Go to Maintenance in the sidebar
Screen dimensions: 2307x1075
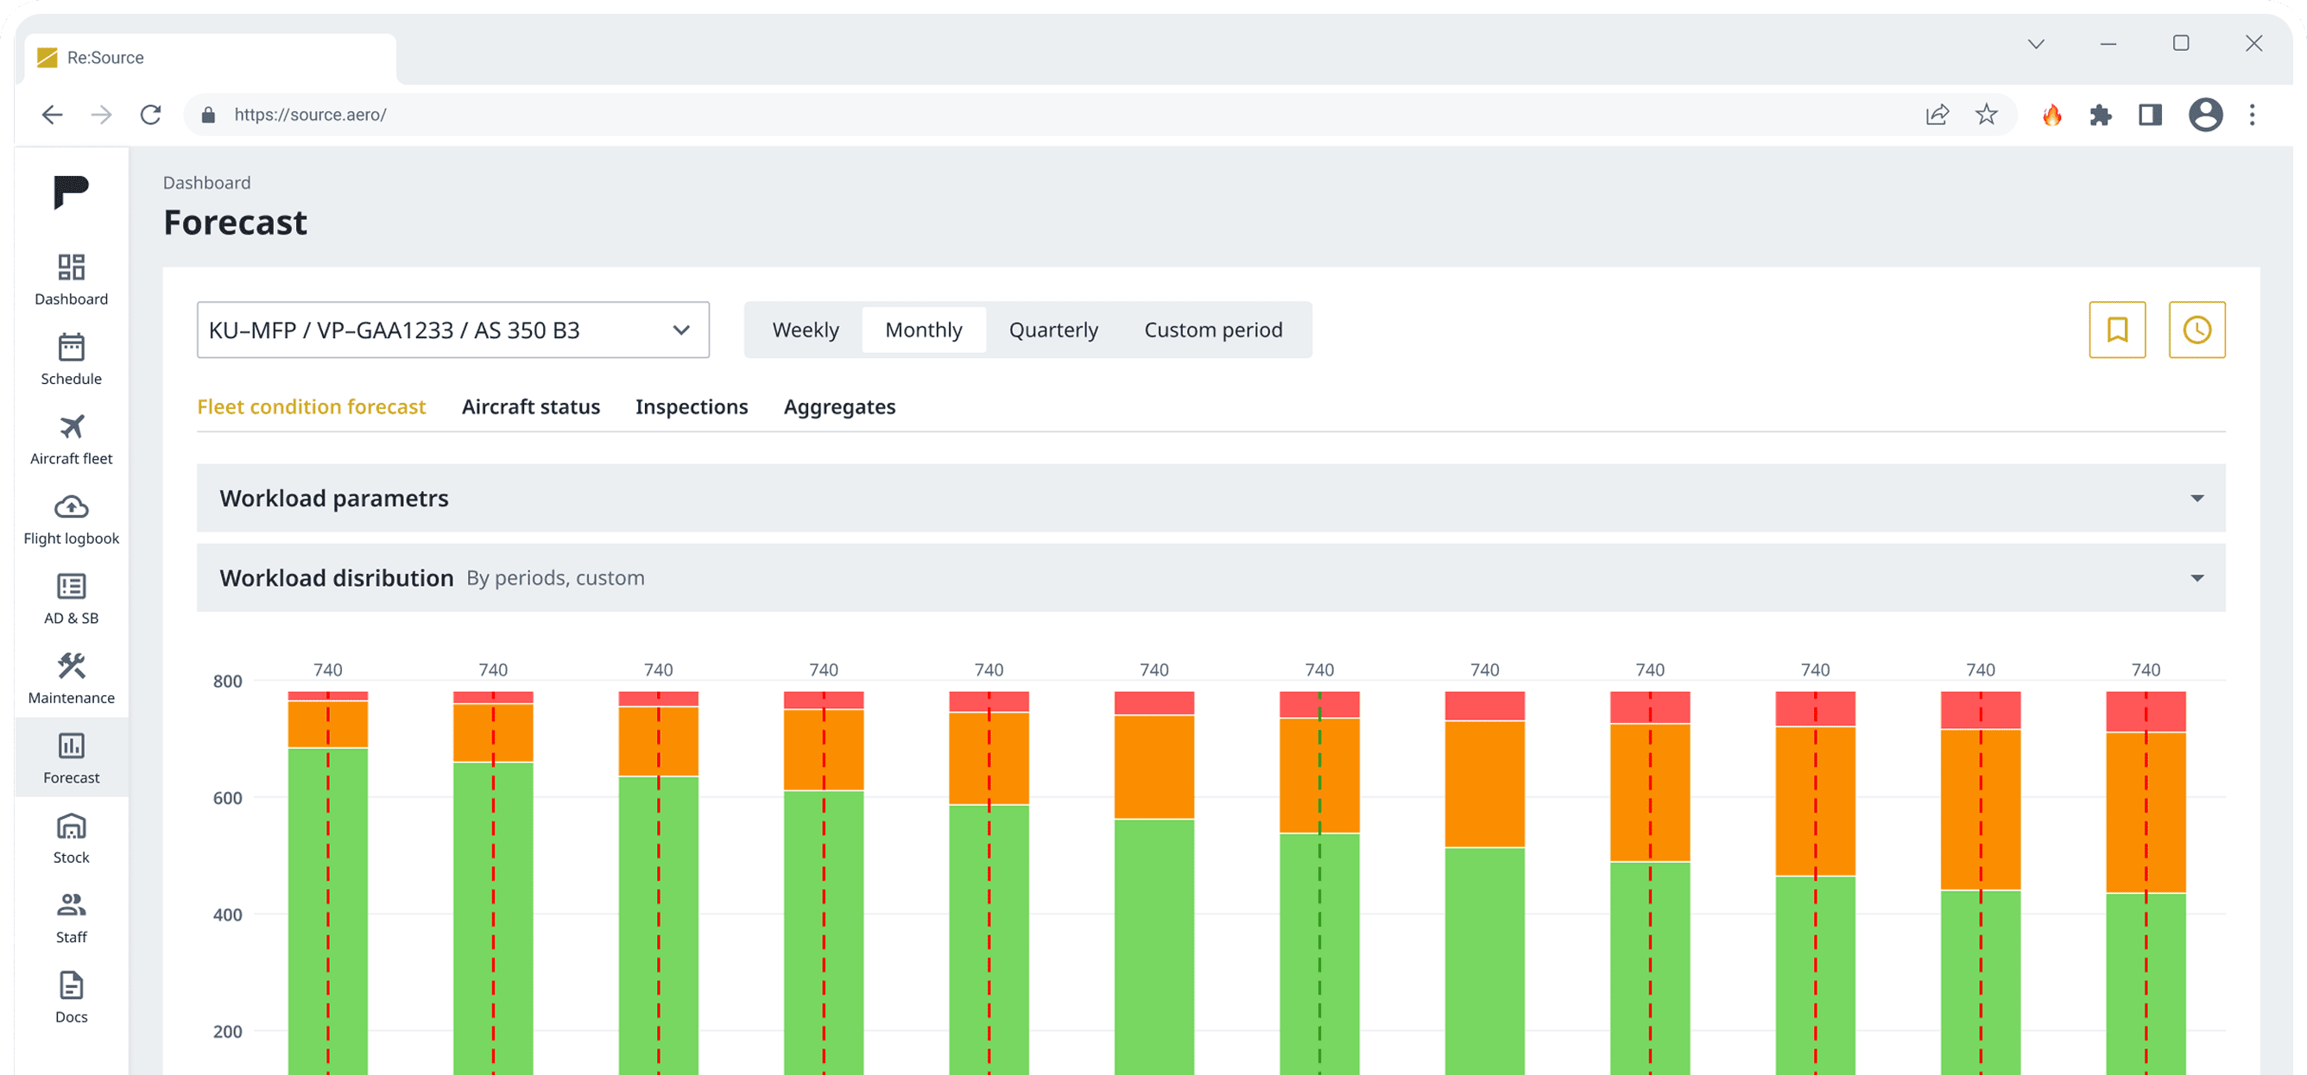tap(72, 677)
